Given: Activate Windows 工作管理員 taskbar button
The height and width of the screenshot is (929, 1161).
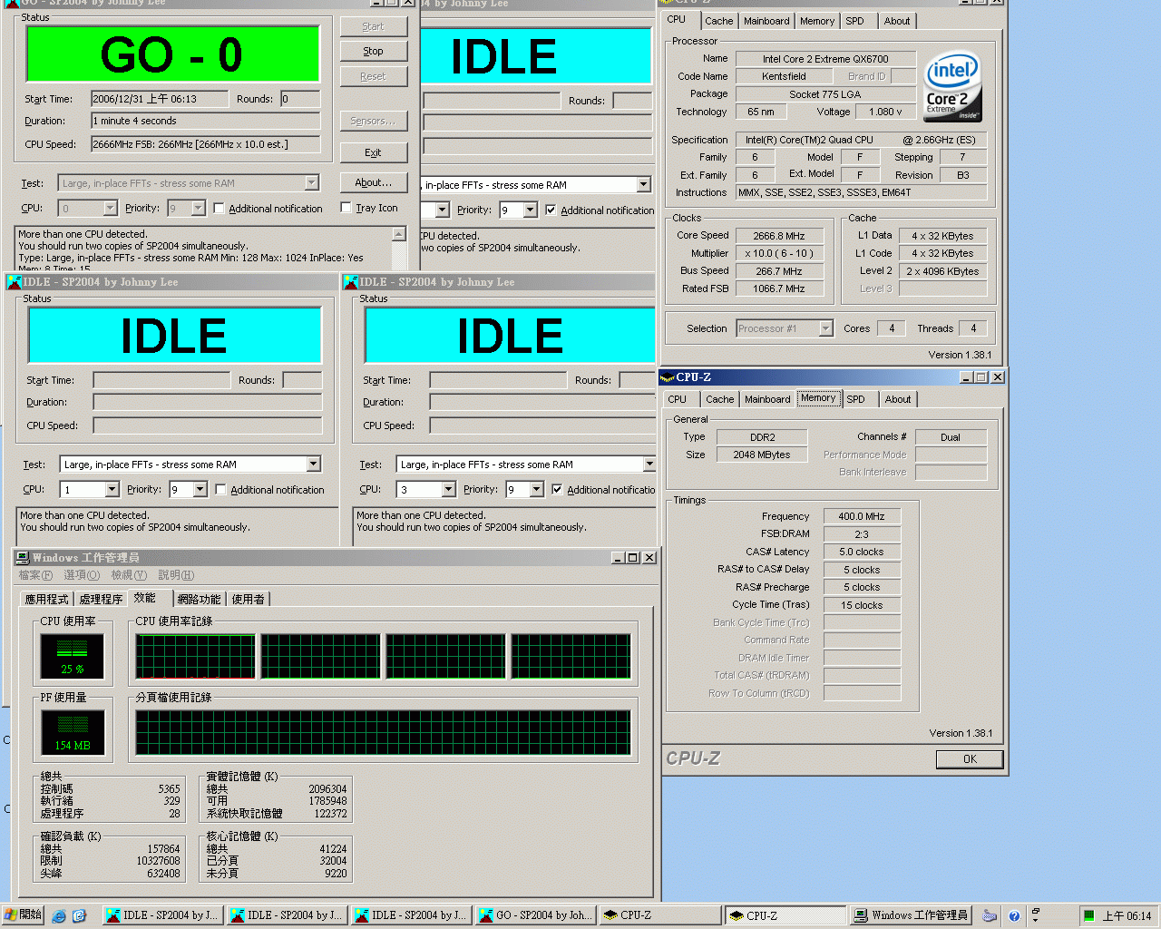Looking at the screenshot, I should [x=911, y=915].
